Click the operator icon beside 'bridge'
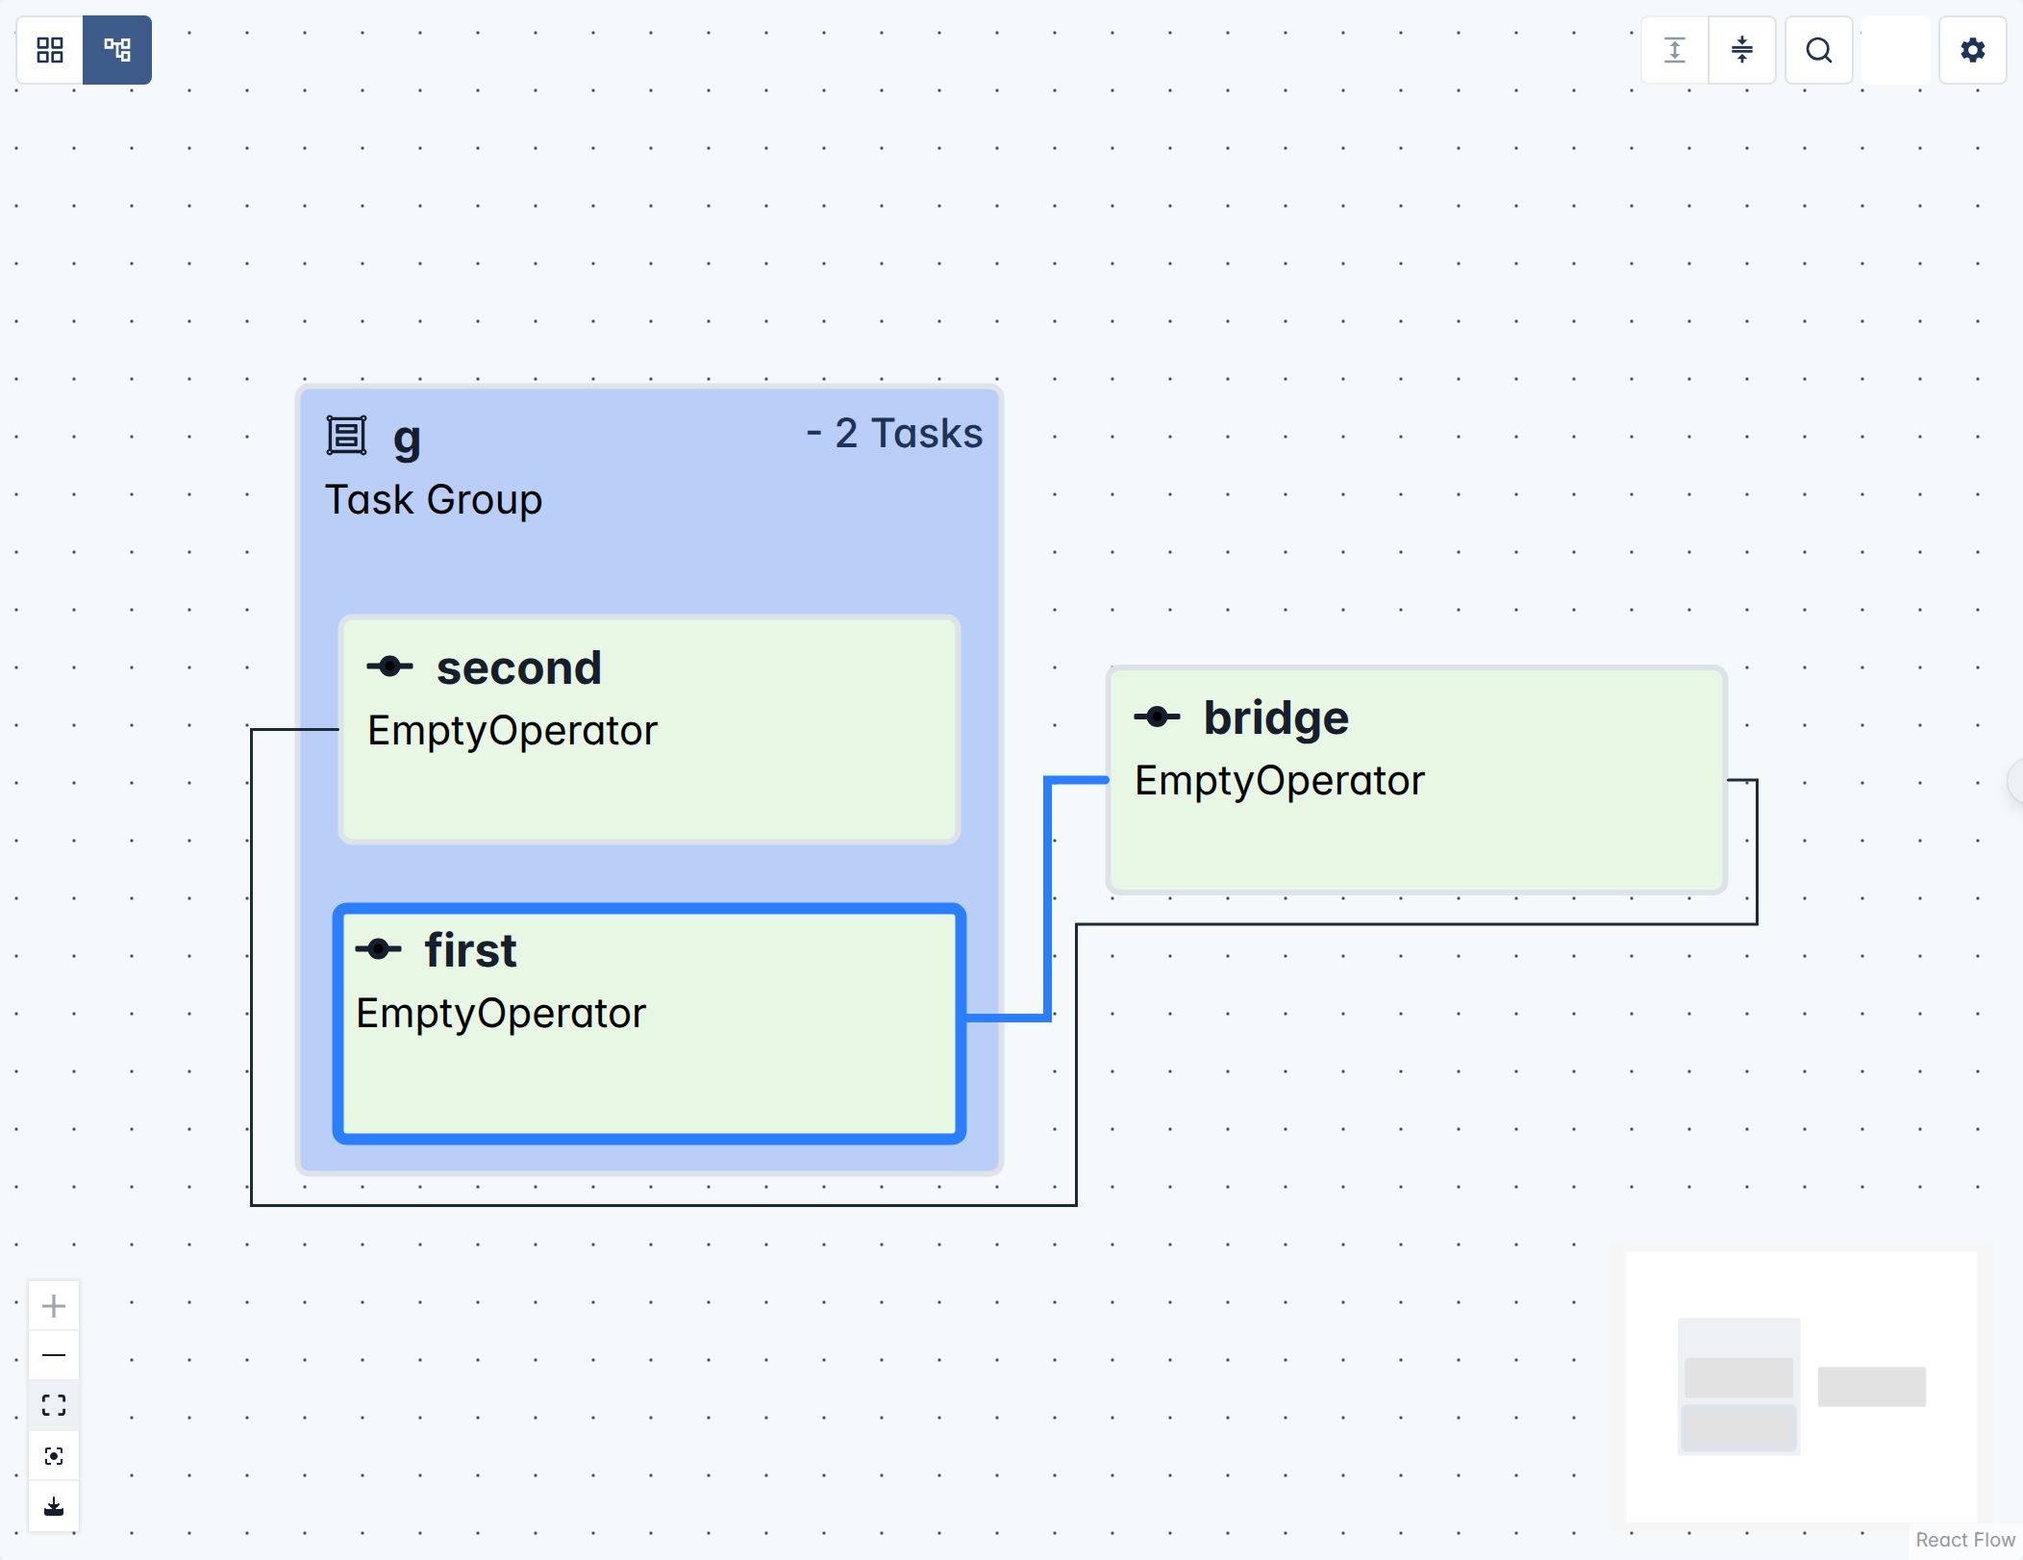The height and width of the screenshot is (1560, 2023). [x=1157, y=717]
